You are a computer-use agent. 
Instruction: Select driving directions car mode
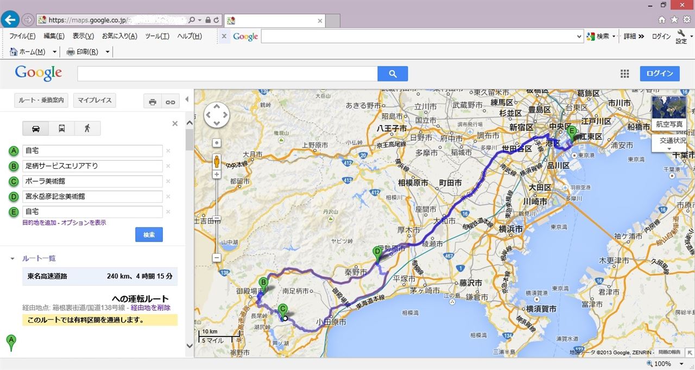pyautogui.click(x=35, y=129)
